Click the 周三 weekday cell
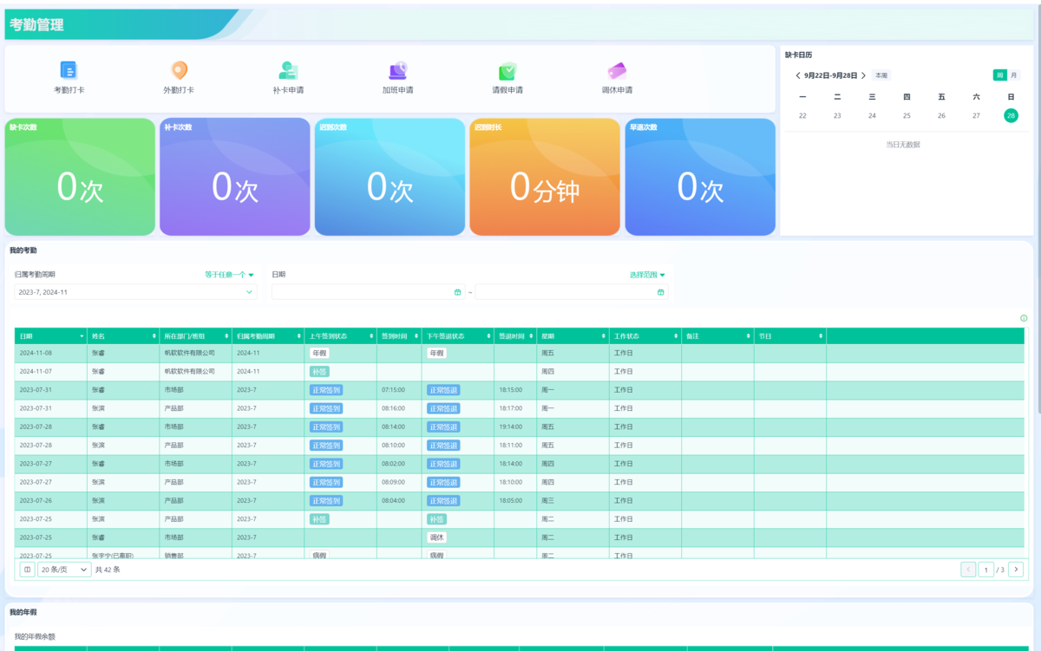The image size is (1041, 651). pyautogui.click(x=573, y=500)
